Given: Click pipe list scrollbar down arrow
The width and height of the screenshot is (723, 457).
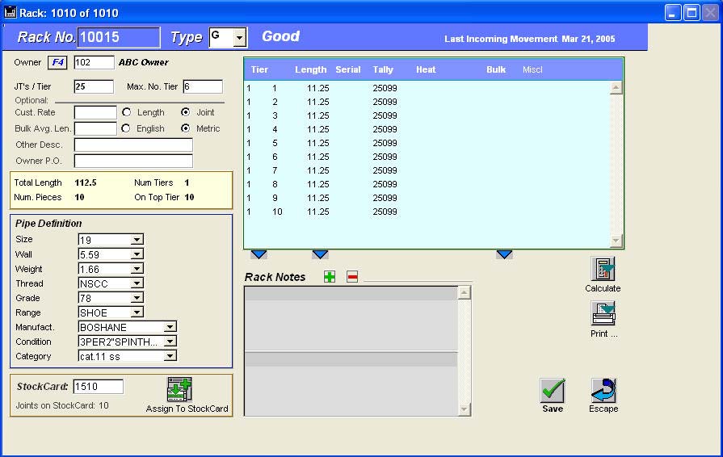Looking at the screenshot, I should pos(616,241).
